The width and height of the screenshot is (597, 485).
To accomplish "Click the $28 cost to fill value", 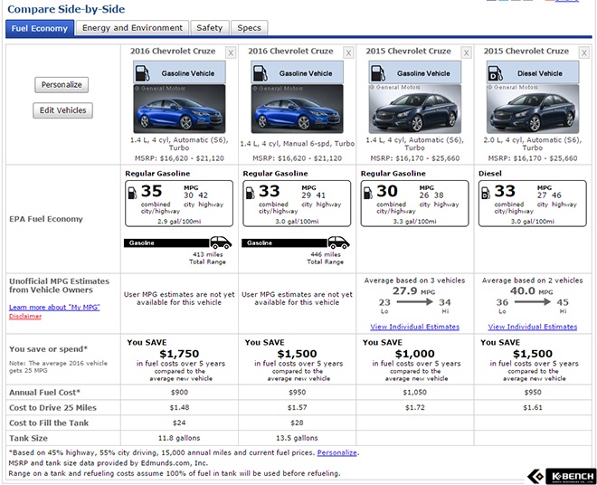I will tap(297, 423).
